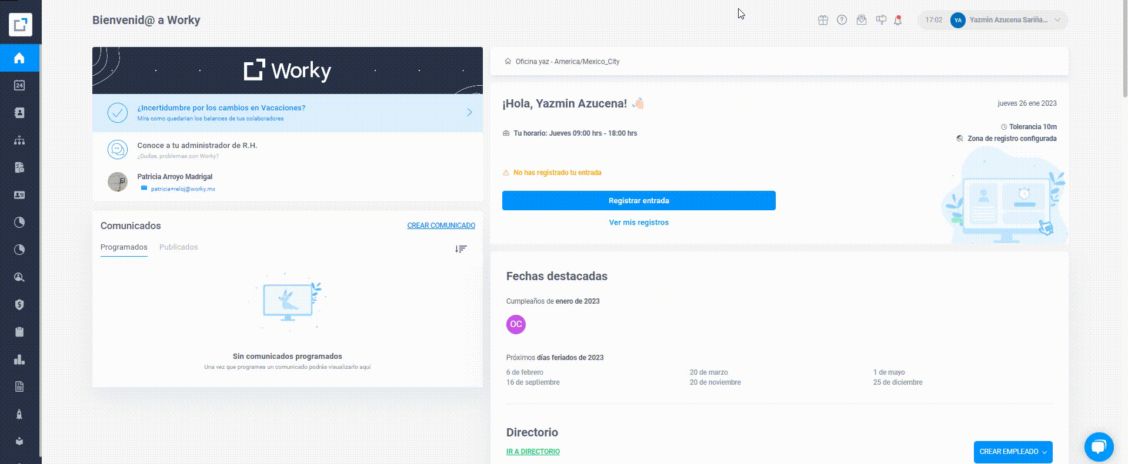Click the megaphone announcements icon

(881, 20)
